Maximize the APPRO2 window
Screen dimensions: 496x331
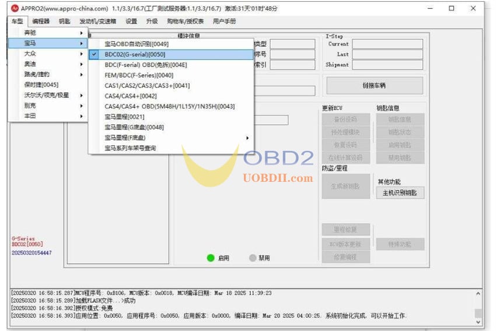click(x=452, y=8)
